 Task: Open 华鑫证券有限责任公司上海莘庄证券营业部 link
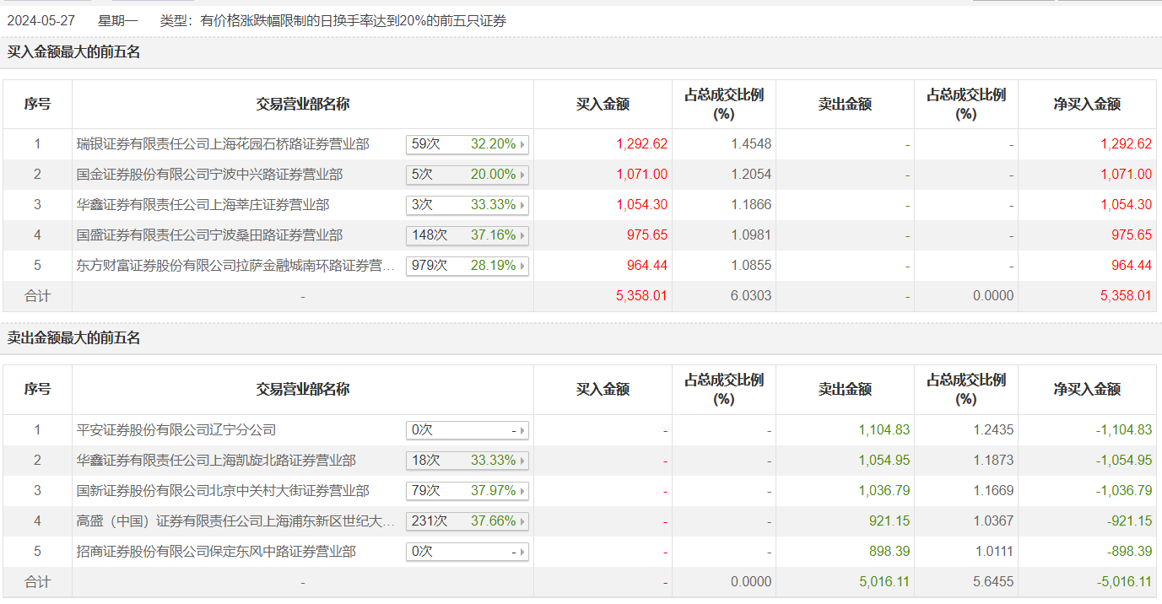[x=203, y=205]
